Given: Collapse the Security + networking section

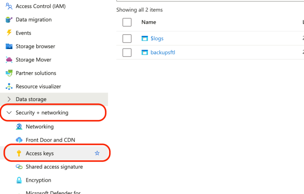Looking at the screenshot, I should [9, 113].
